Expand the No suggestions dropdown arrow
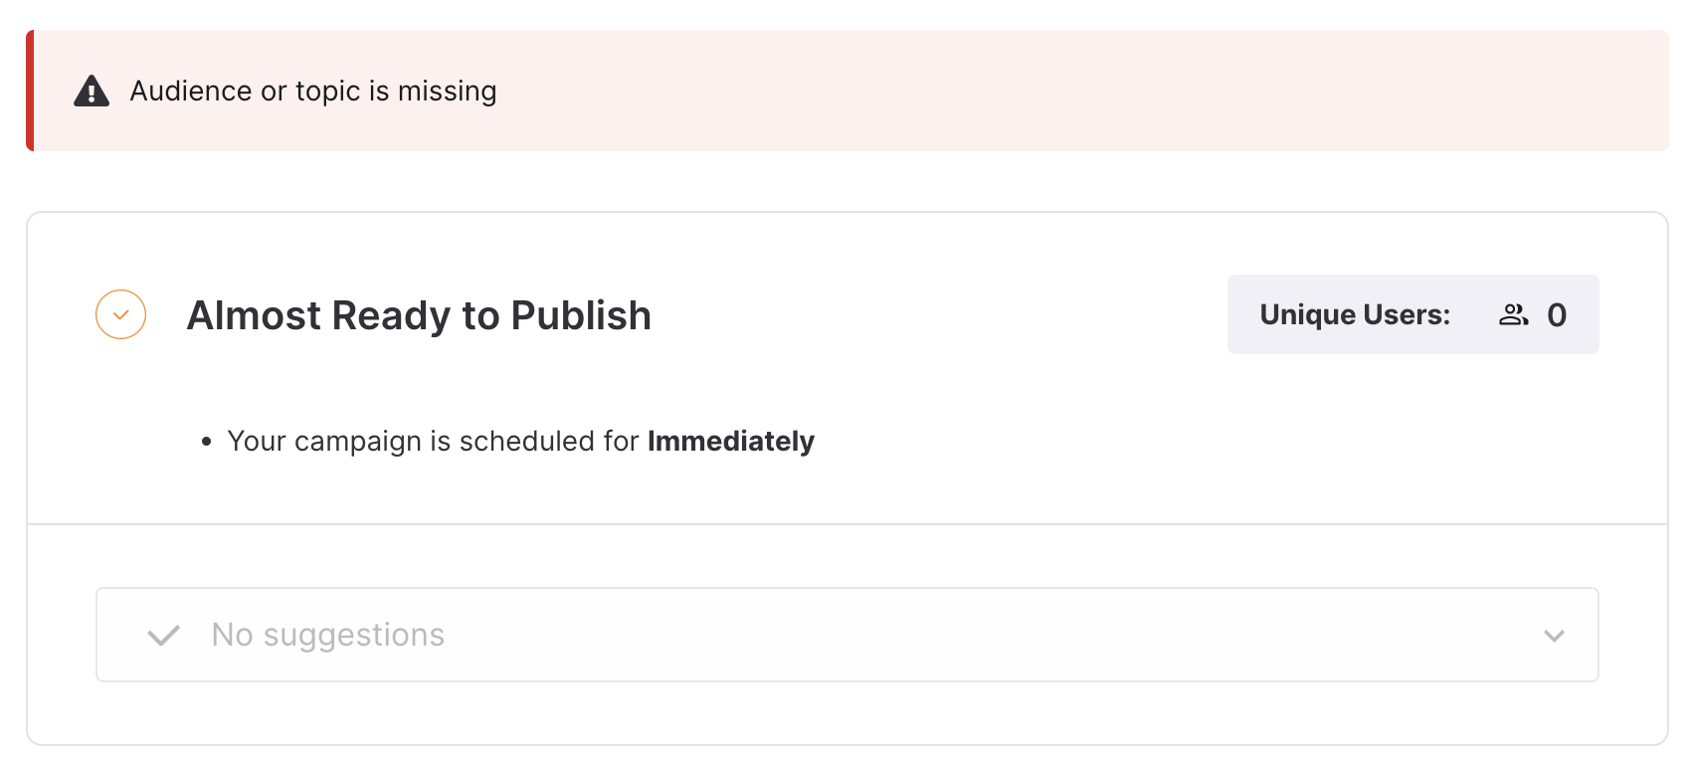 click(x=1554, y=635)
